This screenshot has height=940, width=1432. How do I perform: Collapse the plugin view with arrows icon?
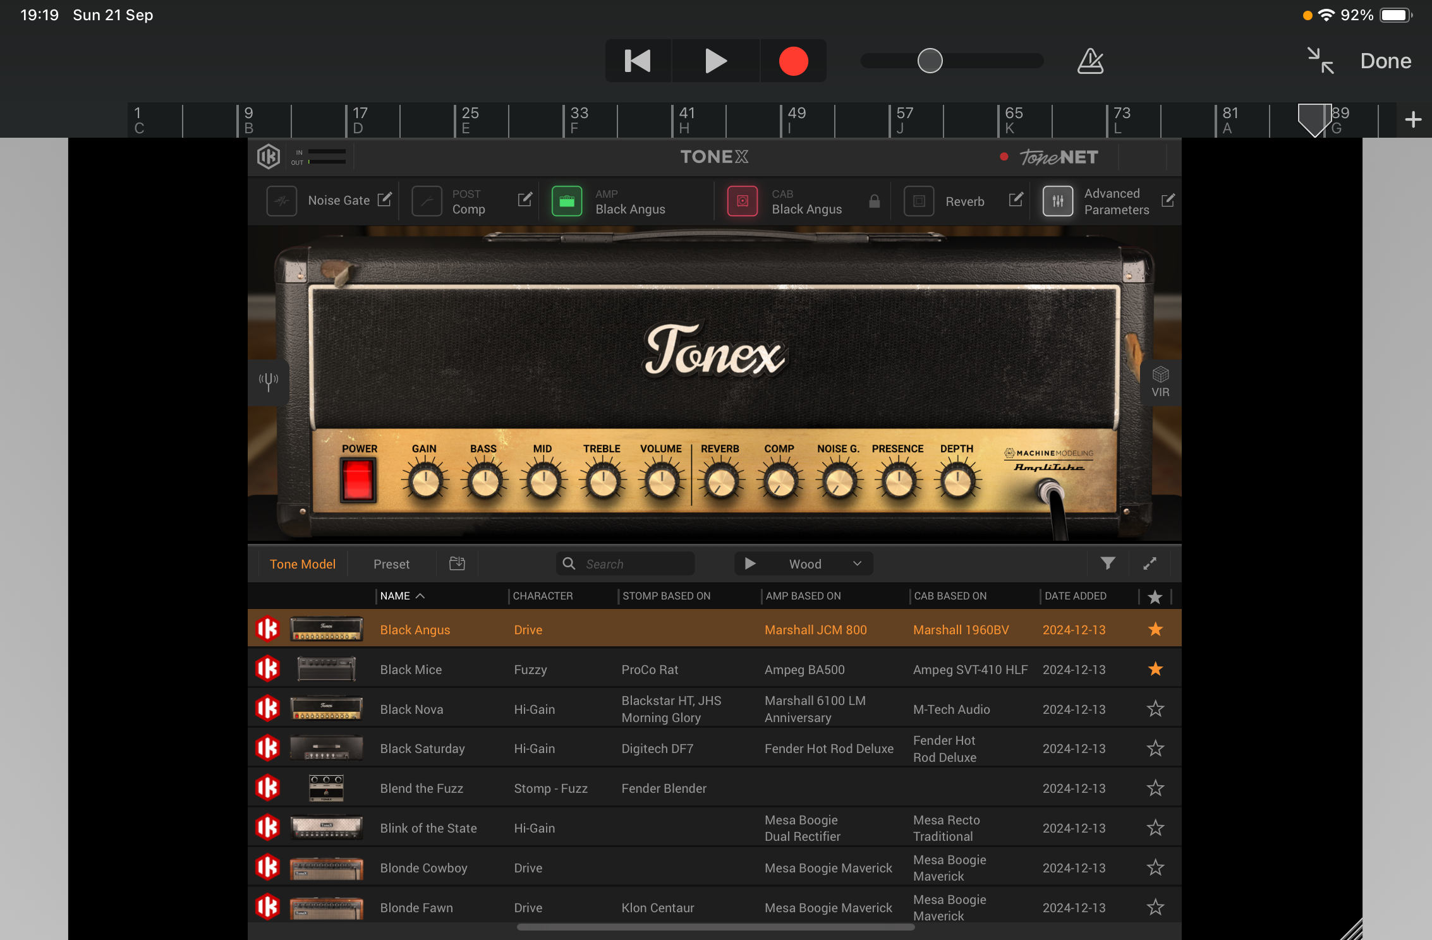pyautogui.click(x=1321, y=61)
